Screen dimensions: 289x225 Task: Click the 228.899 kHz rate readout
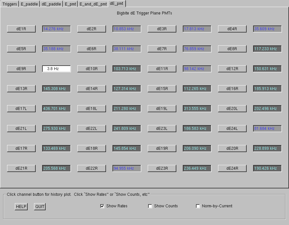(267, 148)
